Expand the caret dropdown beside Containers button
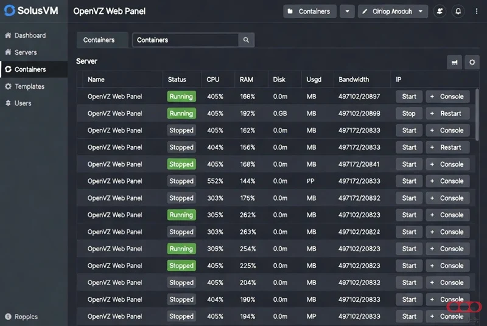Image resolution: width=487 pixels, height=326 pixels. (x=347, y=12)
